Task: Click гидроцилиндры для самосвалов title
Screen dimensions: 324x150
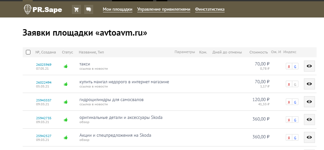Action: [111, 100]
